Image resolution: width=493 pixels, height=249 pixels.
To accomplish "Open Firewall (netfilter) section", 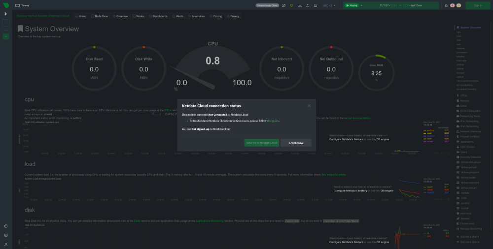I will coord(468,137).
